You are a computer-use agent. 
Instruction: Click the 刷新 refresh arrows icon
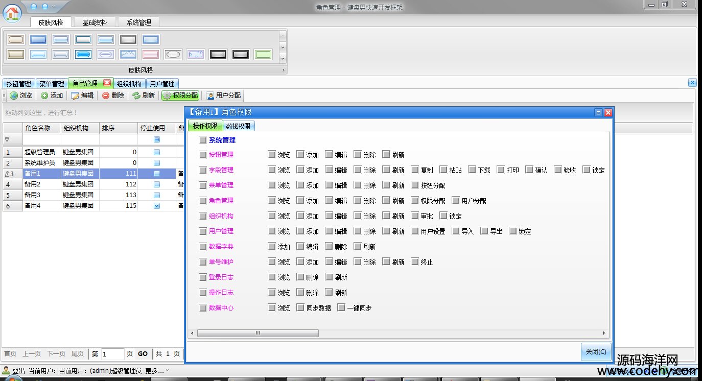coord(136,96)
